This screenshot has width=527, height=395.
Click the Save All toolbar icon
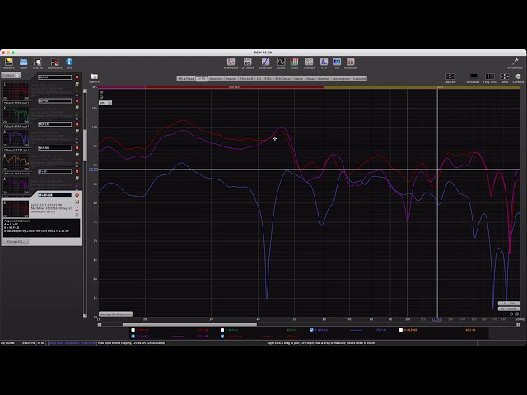[38, 62]
